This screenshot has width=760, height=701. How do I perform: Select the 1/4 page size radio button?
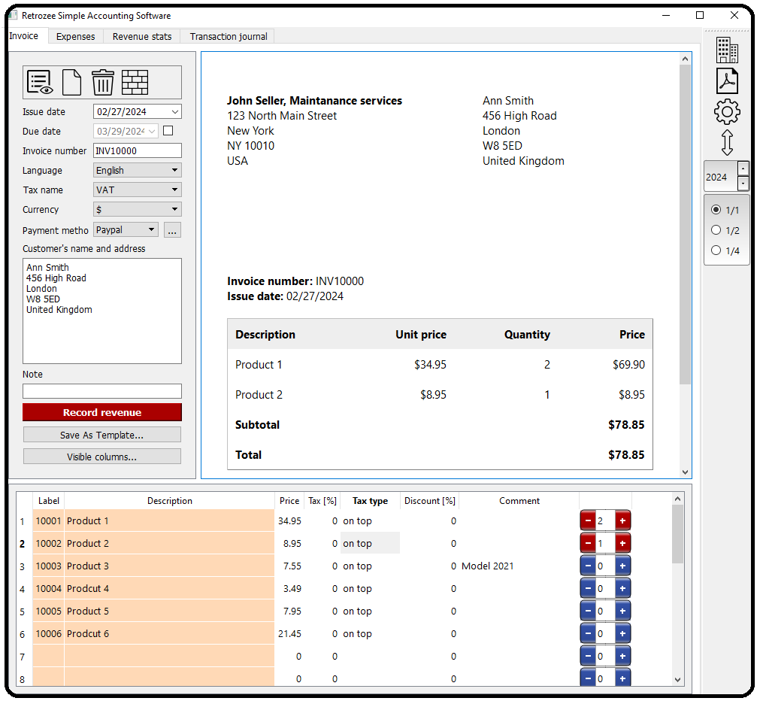[x=716, y=250]
